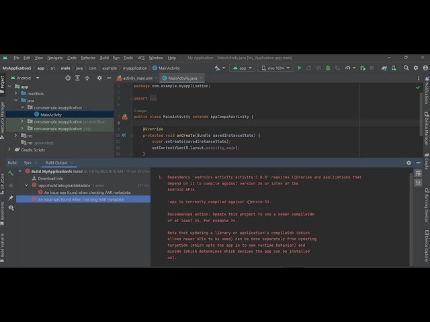Open Device Explorer side panel
This screenshot has height=322, width=430.
pos(427,246)
